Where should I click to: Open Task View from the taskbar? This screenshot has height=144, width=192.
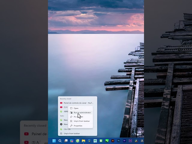coord(66,141)
